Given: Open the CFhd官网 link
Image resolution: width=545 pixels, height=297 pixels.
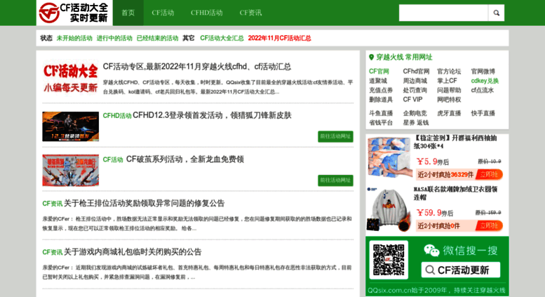Looking at the screenshot, I should pos(416,72).
